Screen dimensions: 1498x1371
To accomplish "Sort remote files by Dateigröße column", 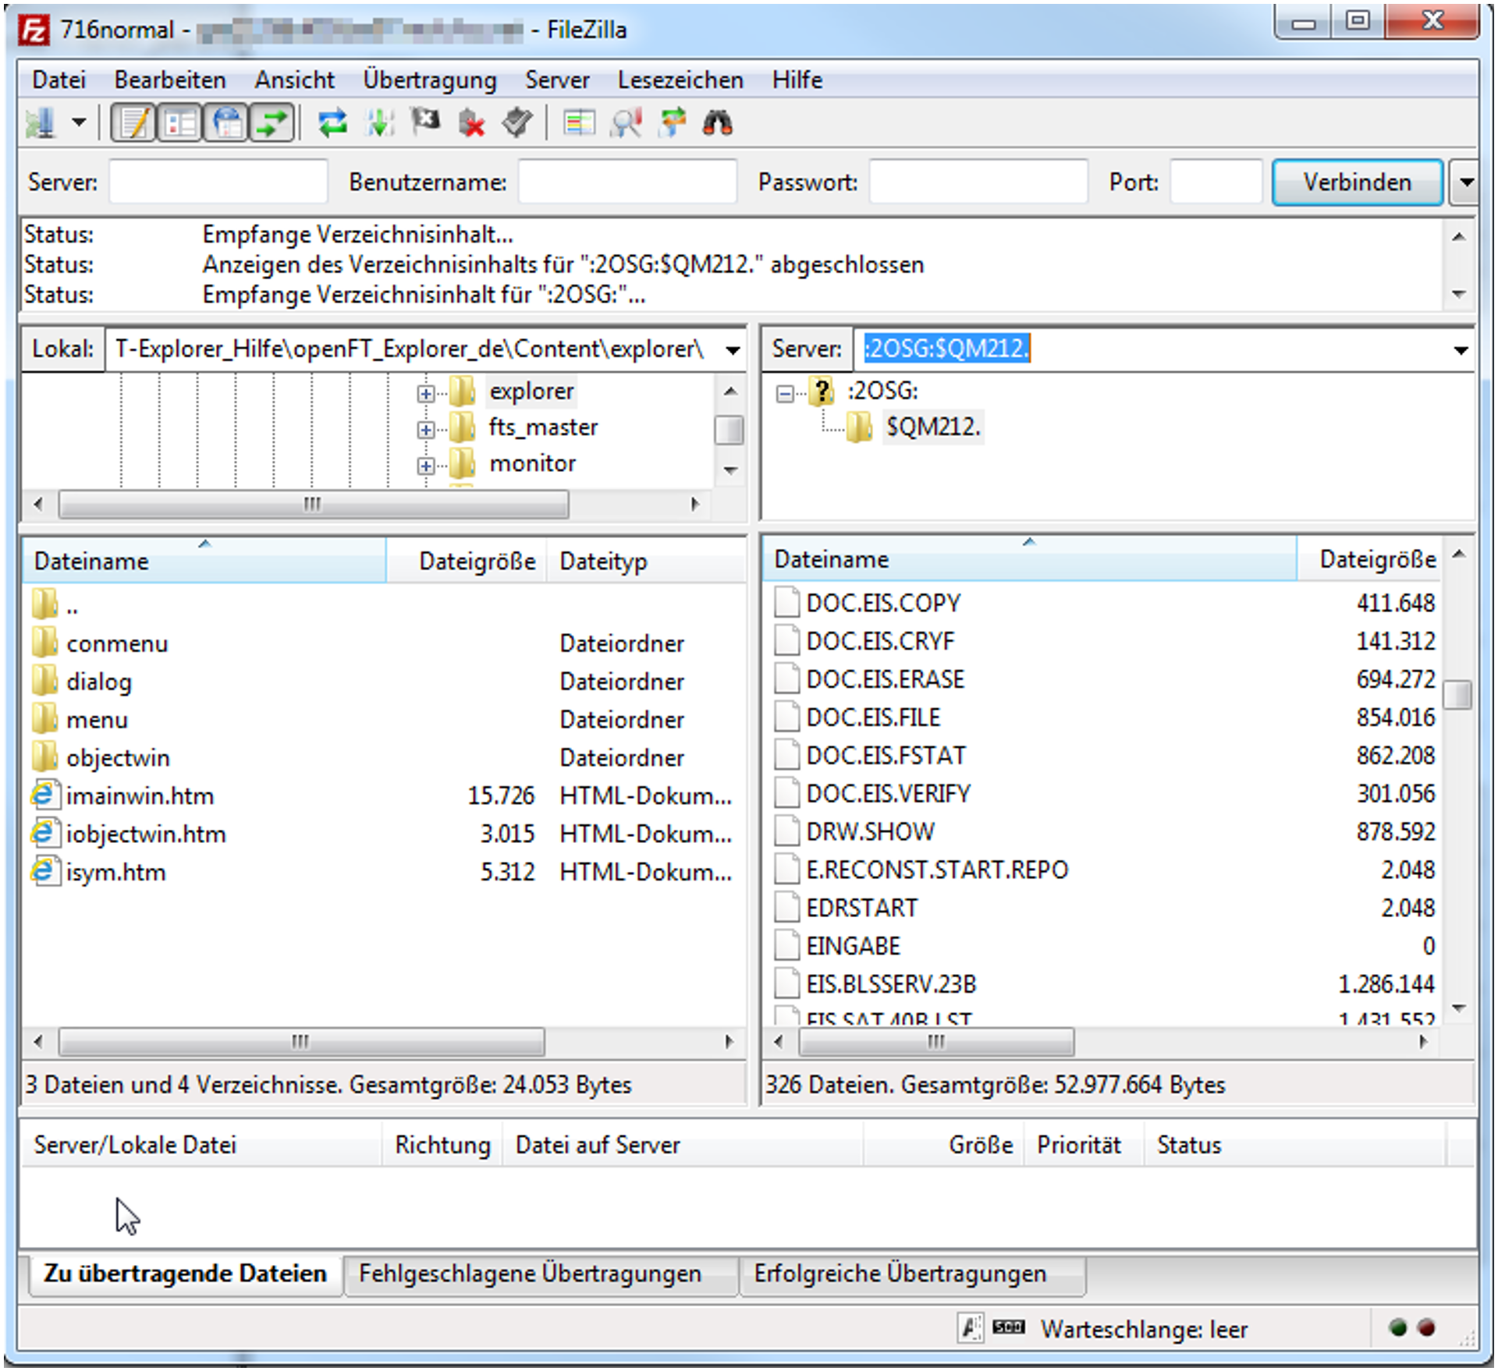I will point(1376,560).
